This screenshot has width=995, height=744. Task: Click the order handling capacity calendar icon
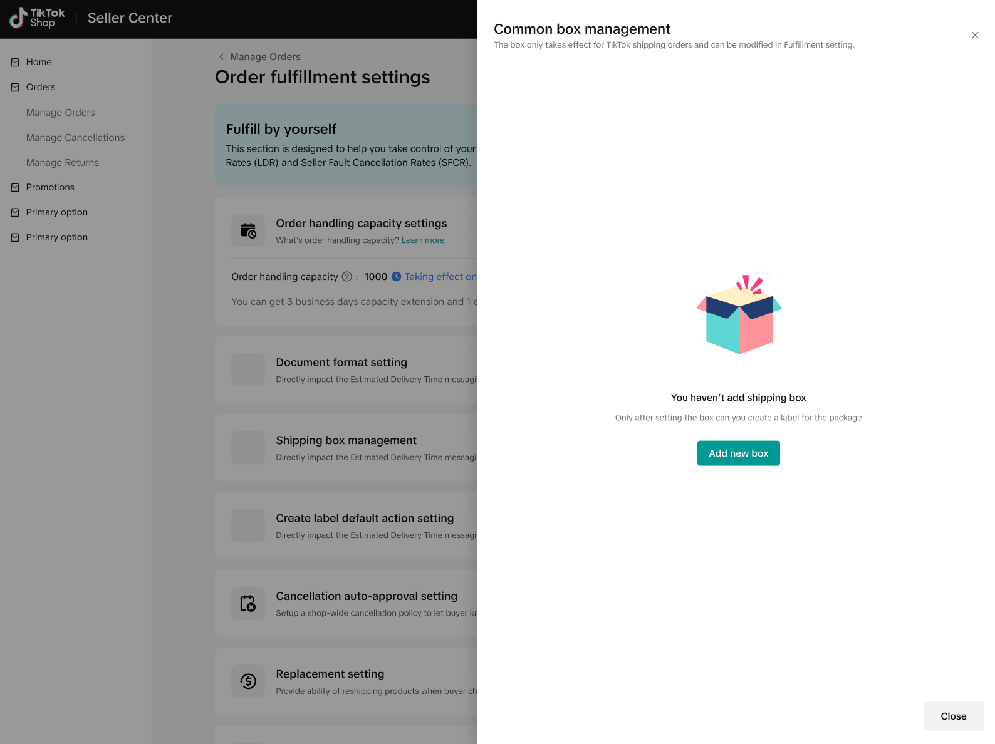pyautogui.click(x=248, y=230)
